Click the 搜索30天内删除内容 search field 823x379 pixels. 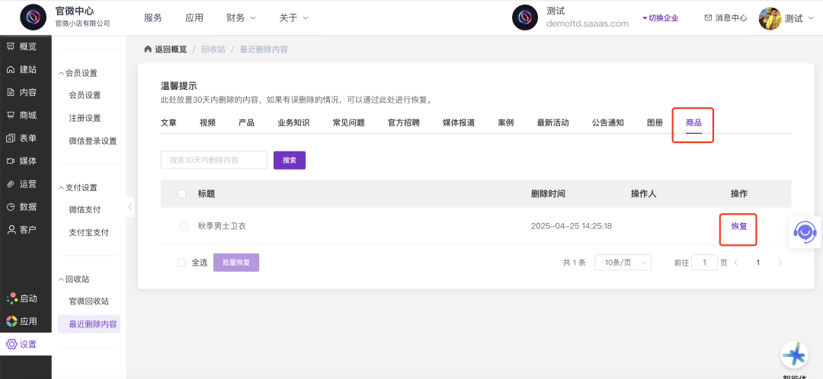coord(214,161)
